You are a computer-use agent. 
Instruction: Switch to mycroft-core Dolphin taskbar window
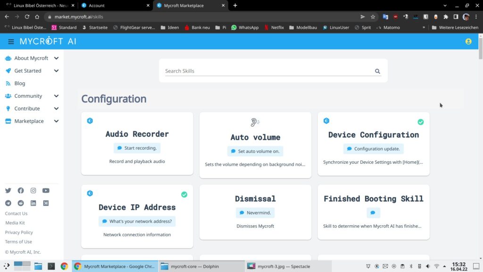click(201, 266)
